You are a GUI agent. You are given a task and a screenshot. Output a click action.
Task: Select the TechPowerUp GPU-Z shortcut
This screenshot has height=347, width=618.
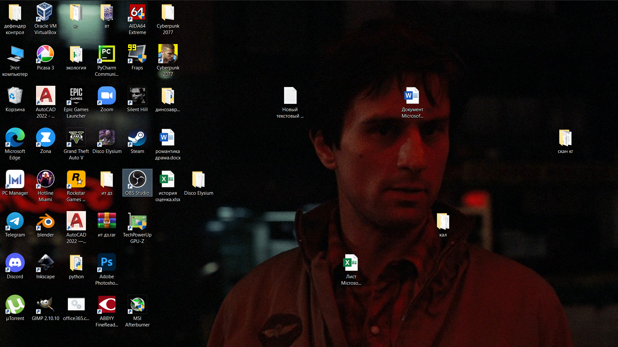(137, 227)
